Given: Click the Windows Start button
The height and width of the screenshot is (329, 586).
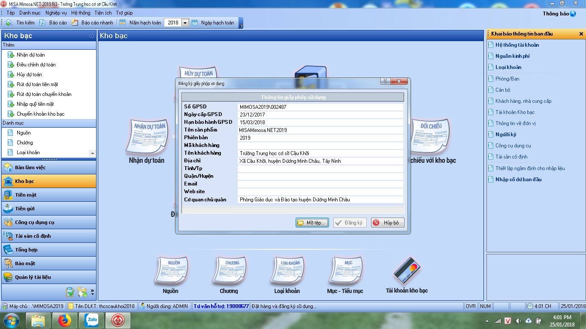Looking at the screenshot, I should pyautogui.click(x=12, y=320).
